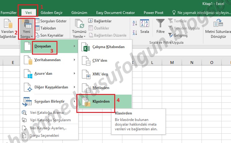Screen dimensions: 231x143
Task: Click the Tablodan table icon
Action: (x=38, y=28)
